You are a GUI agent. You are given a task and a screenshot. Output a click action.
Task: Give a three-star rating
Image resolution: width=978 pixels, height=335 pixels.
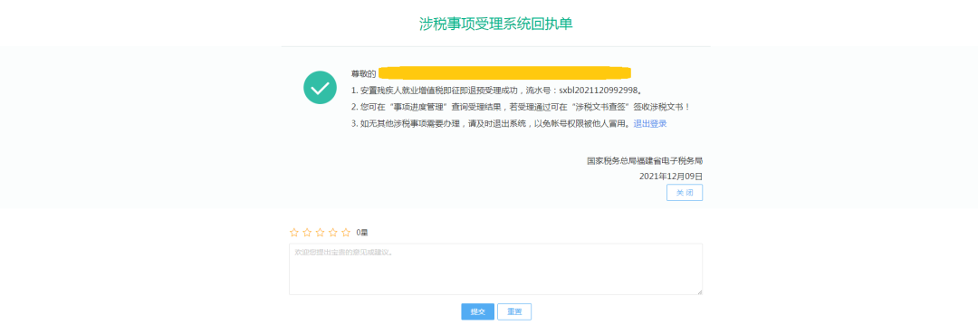click(x=320, y=233)
